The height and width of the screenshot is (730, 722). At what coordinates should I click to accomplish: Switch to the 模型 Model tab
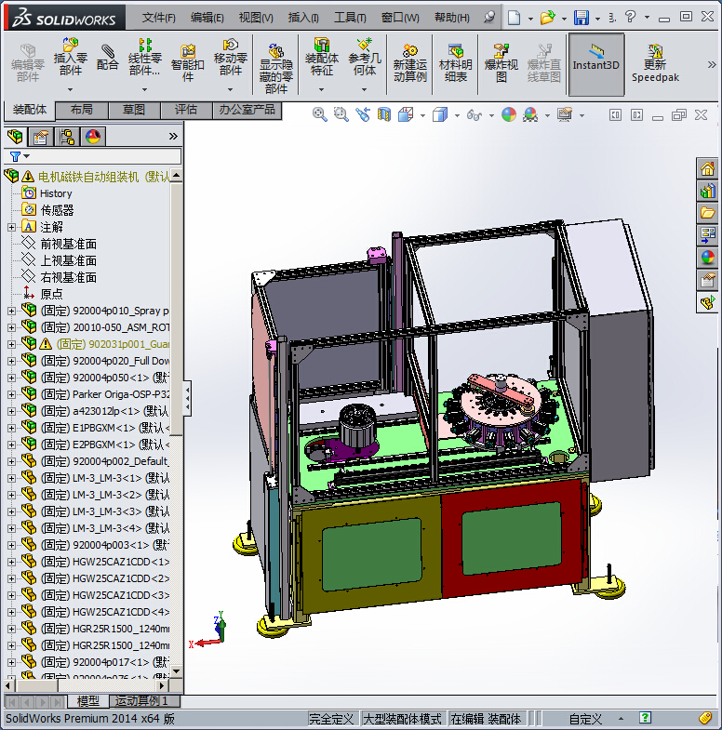point(88,700)
